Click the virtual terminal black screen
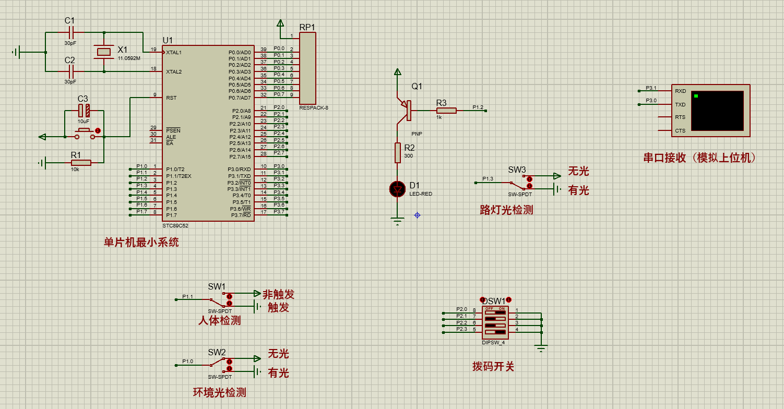 point(717,111)
